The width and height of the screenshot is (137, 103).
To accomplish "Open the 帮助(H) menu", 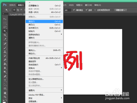I will tap(98, 5).
